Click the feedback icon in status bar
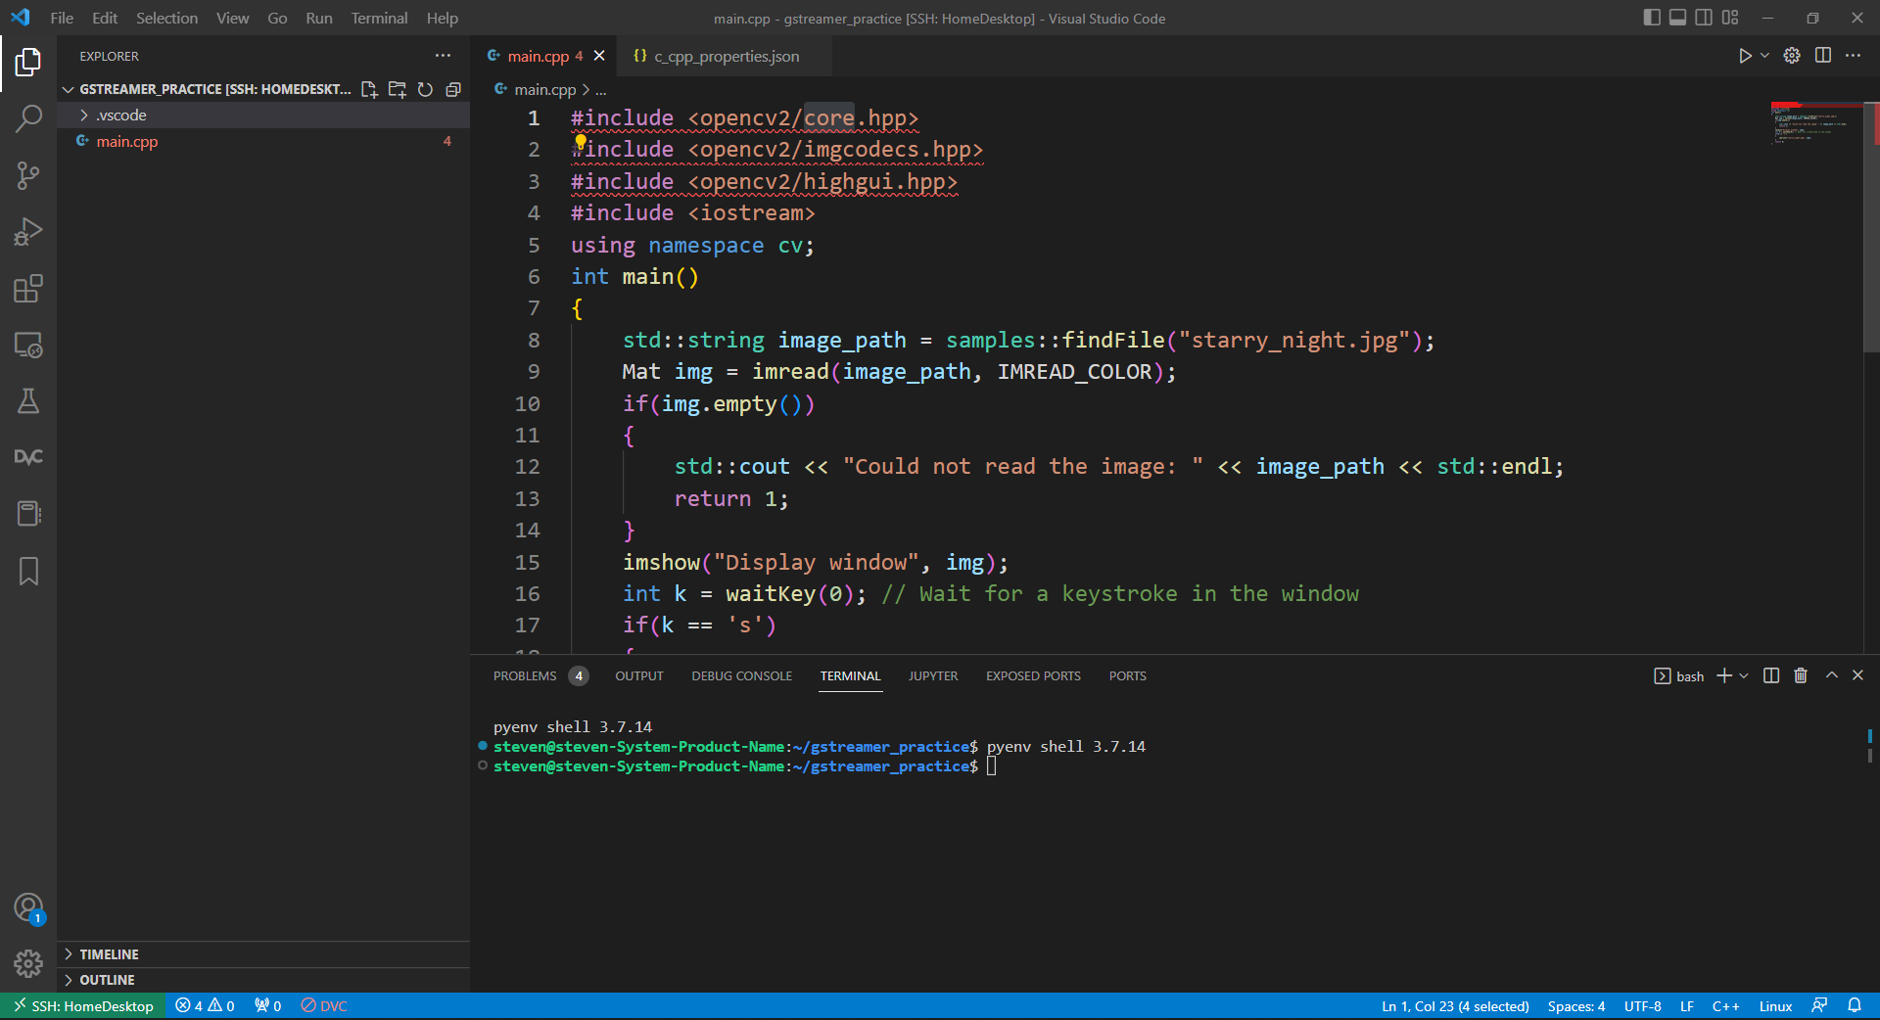The image size is (1880, 1020). coord(1819,1005)
